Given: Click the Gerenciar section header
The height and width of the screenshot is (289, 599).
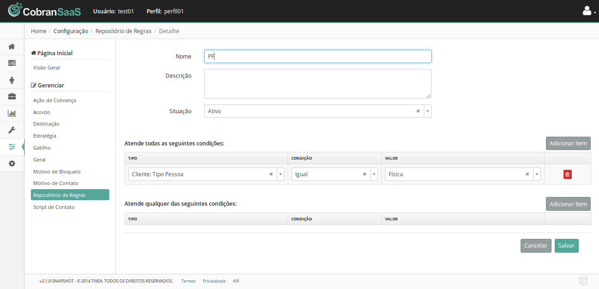Looking at the screenshot, I should (x=47, y=85).
